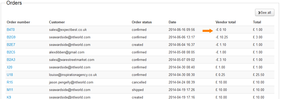Click the -£ 0.10 vendor total value

coord(221,30)
